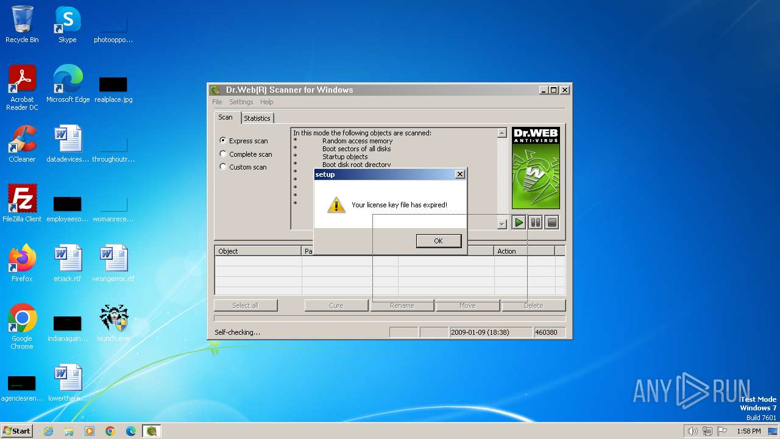Click "Startup objects" line

tap(345, 157)
